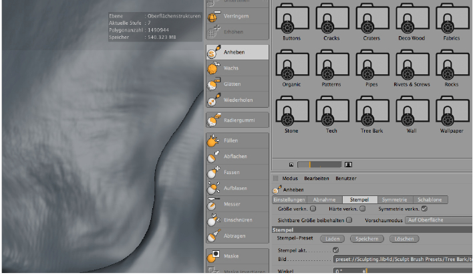Click the Verringern subdivision tool
Image resolution: width=475 pixels, height=275 pixels.
(x=236, y=17)
